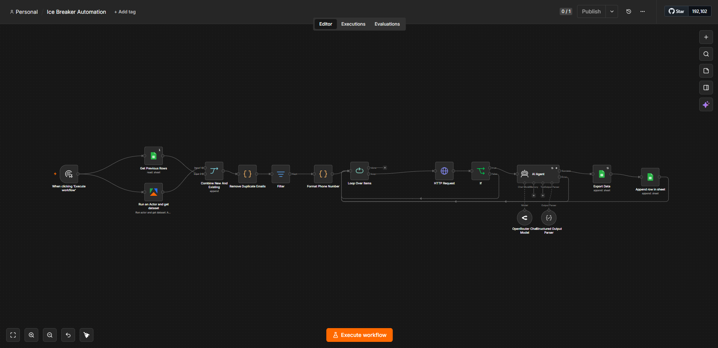Open the GitHub star count 192,102

click(700, 11)
